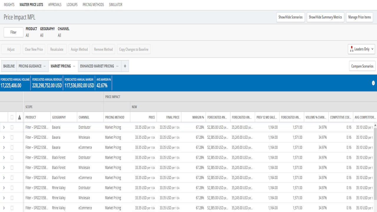
Task: Open Enhanced Market Pricing tab options ellipsis
Action: [x=117, y=66]
